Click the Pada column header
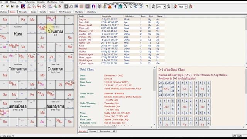247x139 pixels. [x=144, y=16]
